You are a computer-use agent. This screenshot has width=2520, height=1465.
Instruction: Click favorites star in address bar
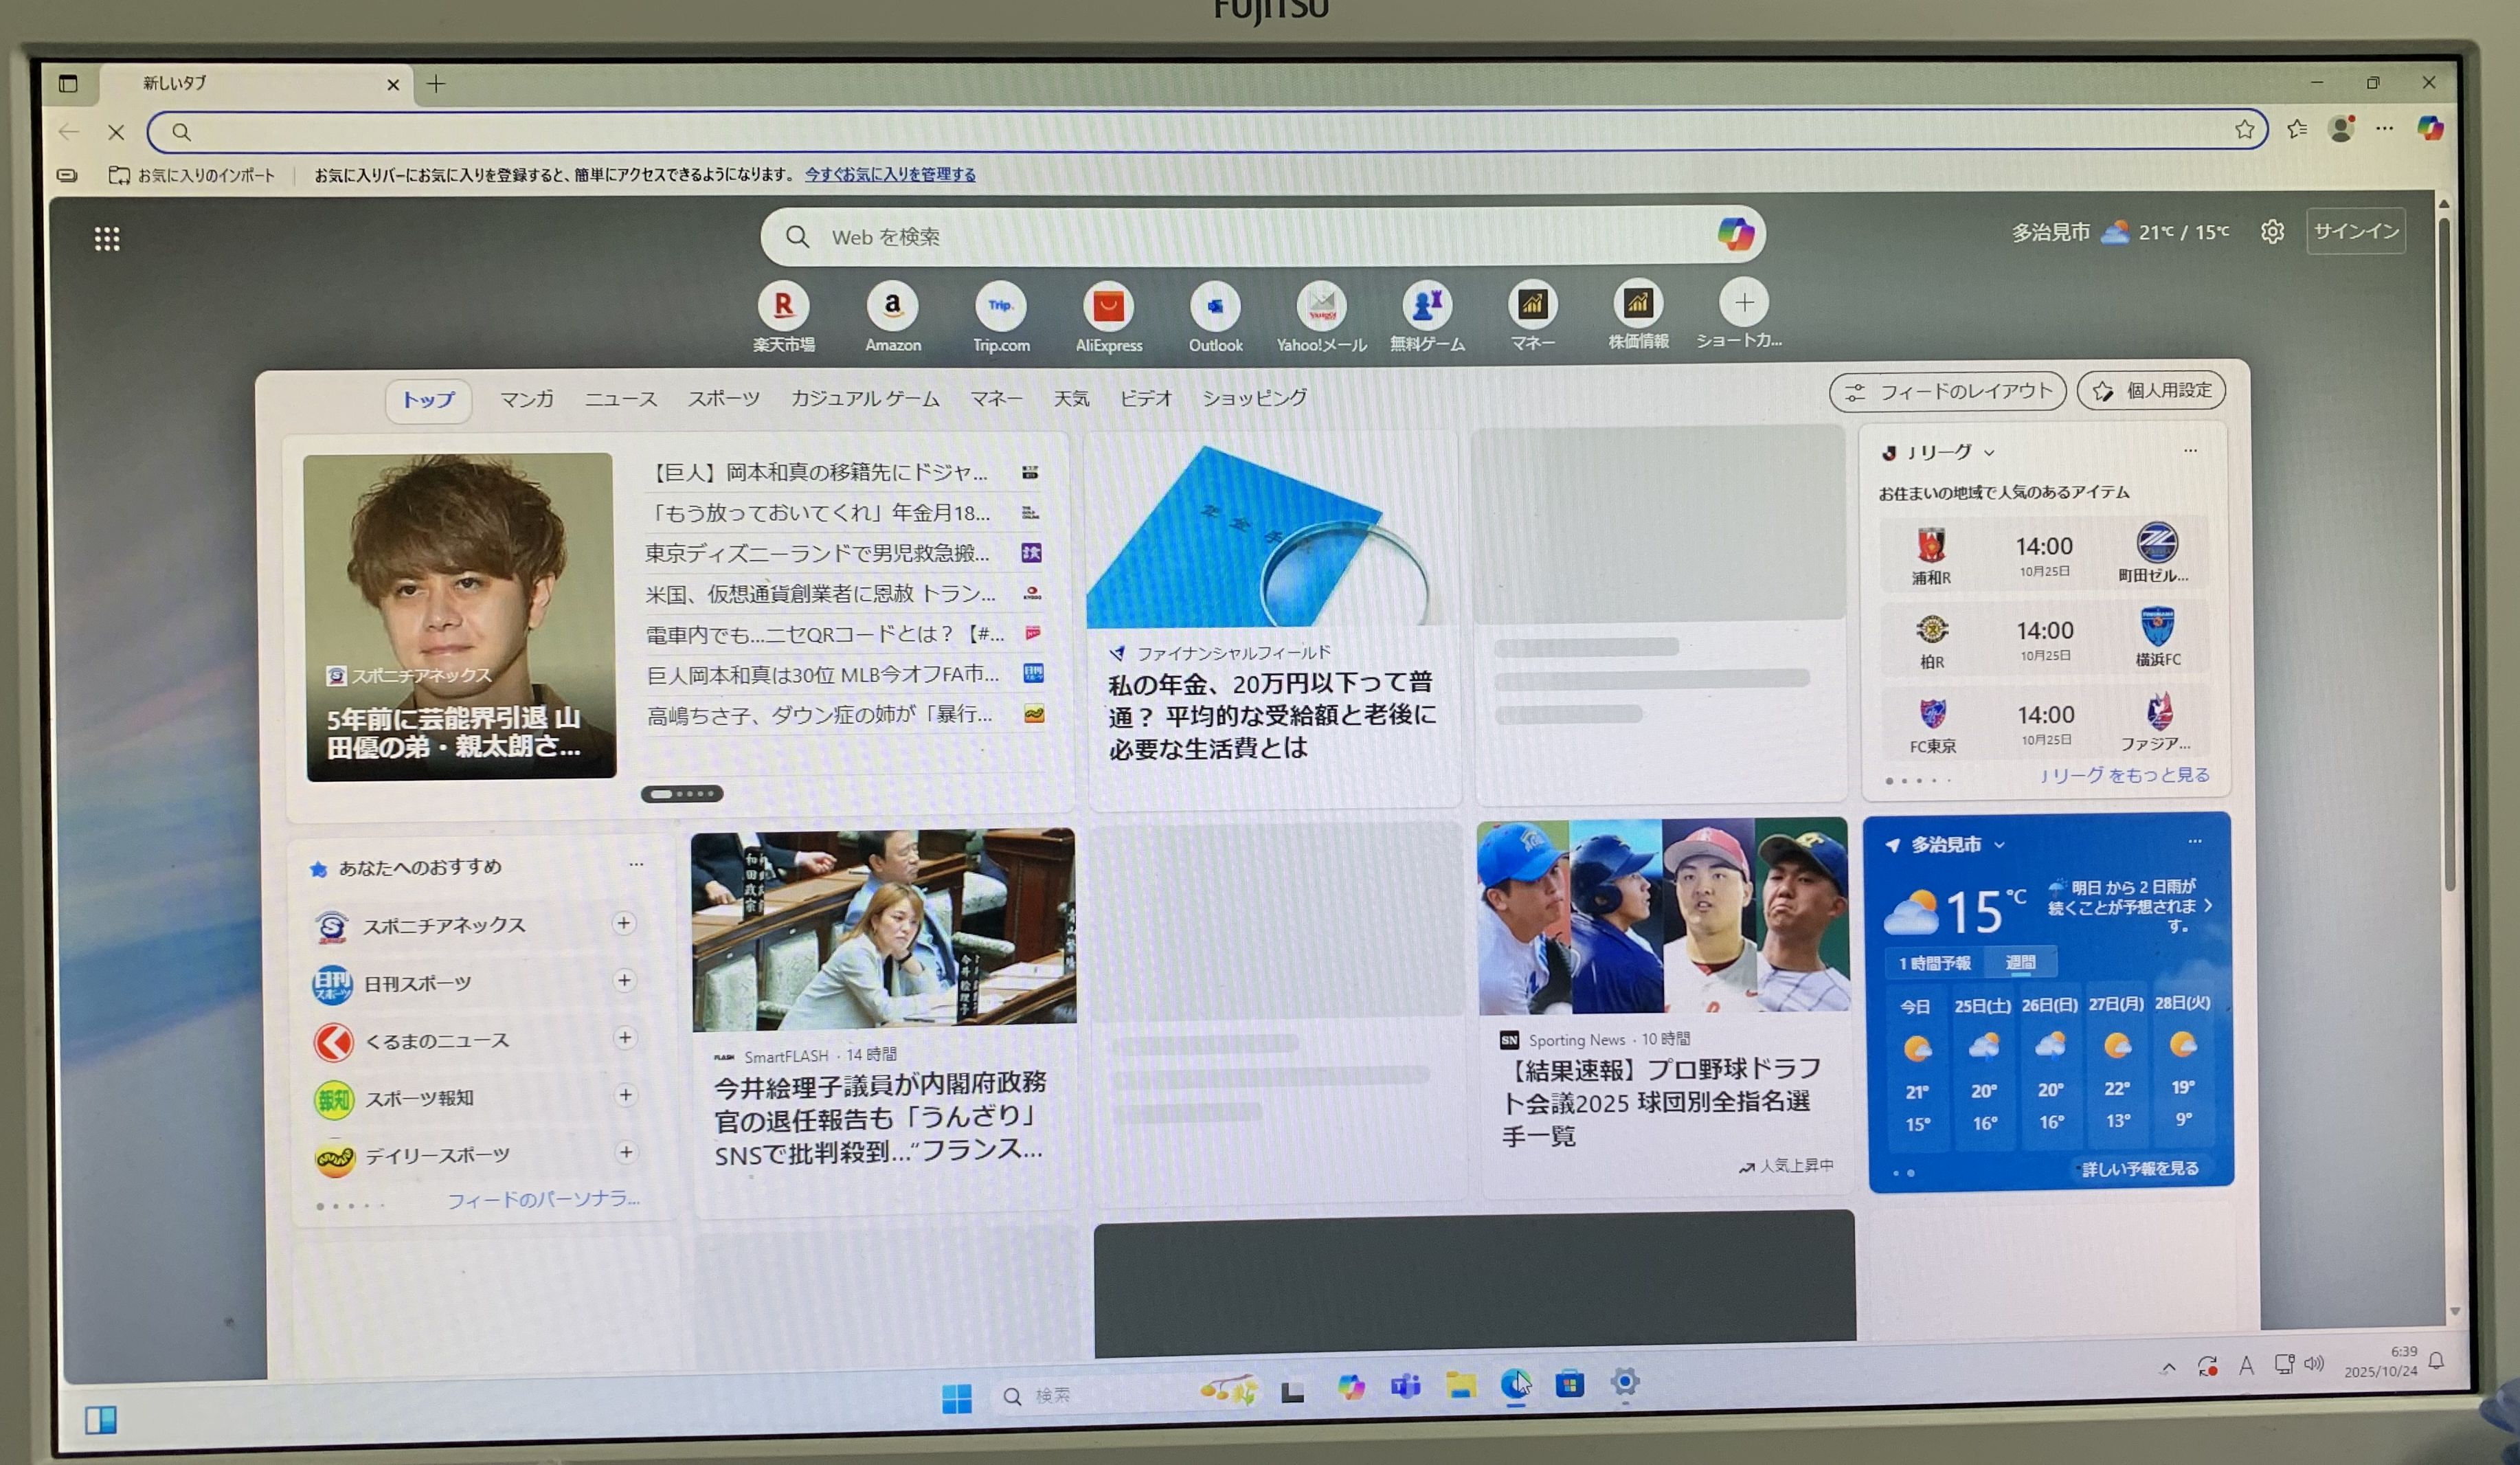point(2244,130)
